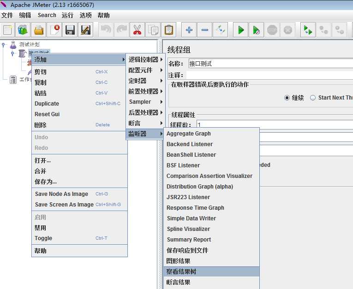Viewport: 353px width, 289px height.
Task: Expand the 断言 submenu
Action: tap(146, 123)
